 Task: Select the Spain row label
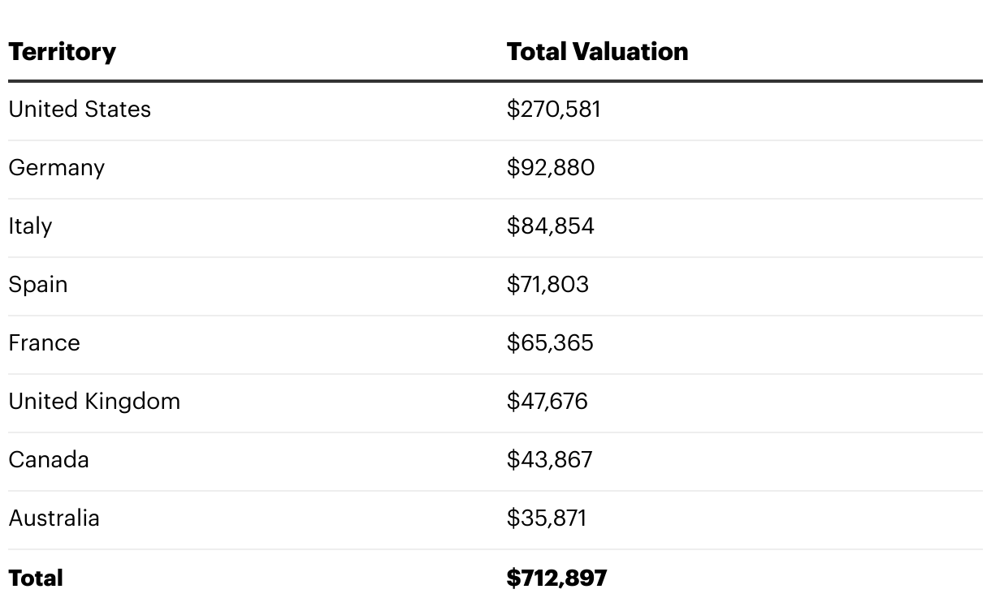tap(38, 285)
